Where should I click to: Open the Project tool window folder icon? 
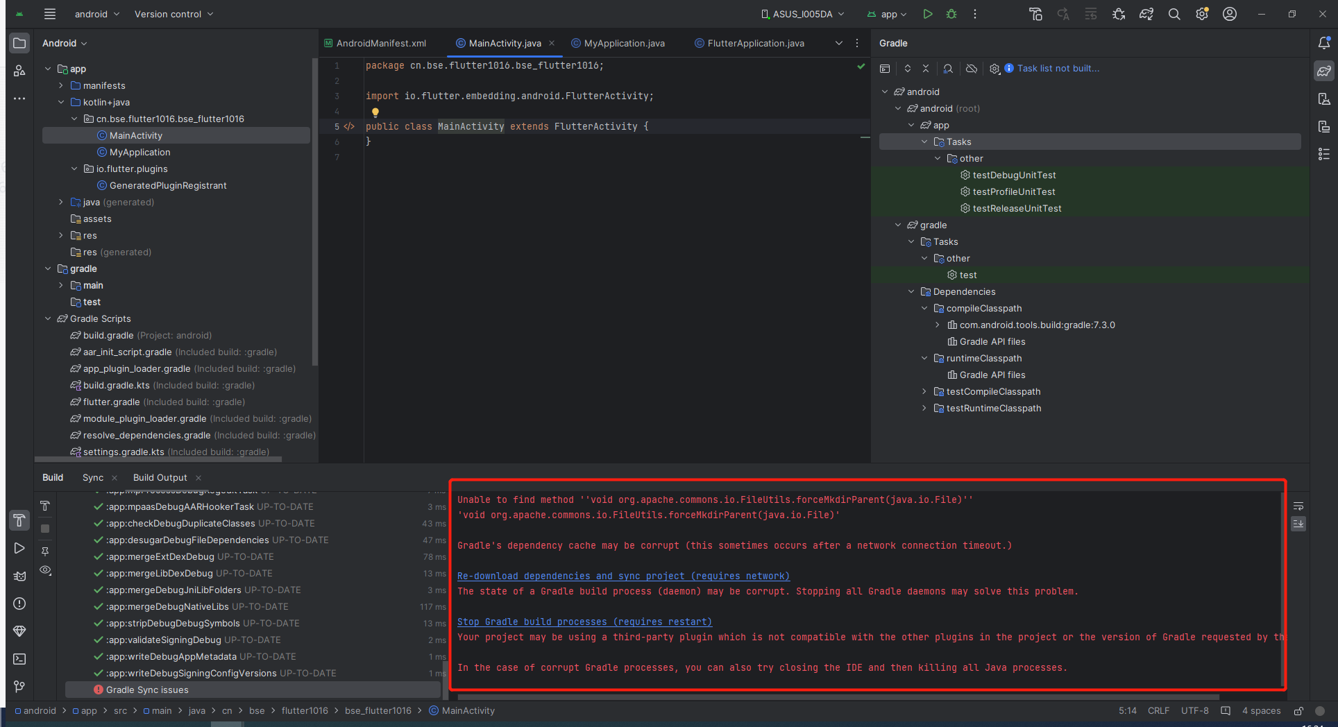tap(19, 43)
